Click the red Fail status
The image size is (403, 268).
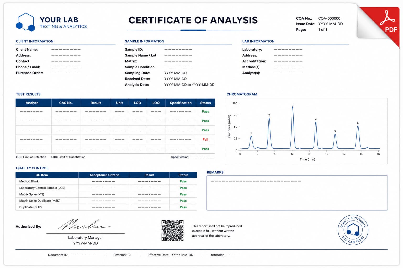pos(205,139)
